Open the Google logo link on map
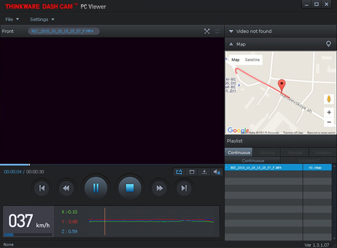The image size is (337, 248). 238,130
